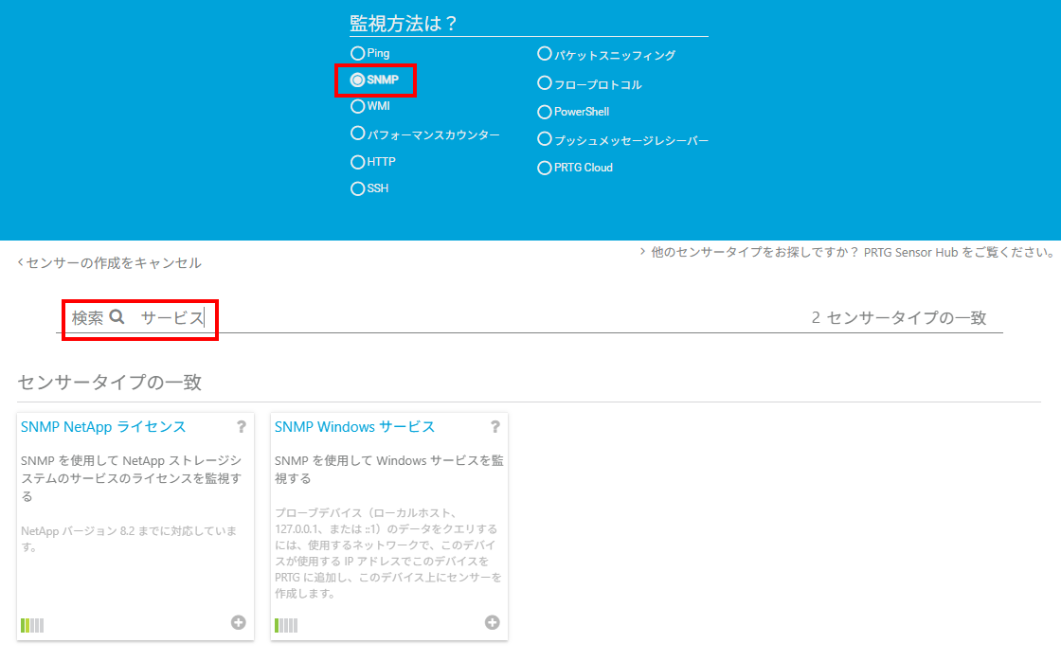Click センサーの作成をキャンセル link
The width and height of the screenshot is (1061, 661).
click(110, 262)
